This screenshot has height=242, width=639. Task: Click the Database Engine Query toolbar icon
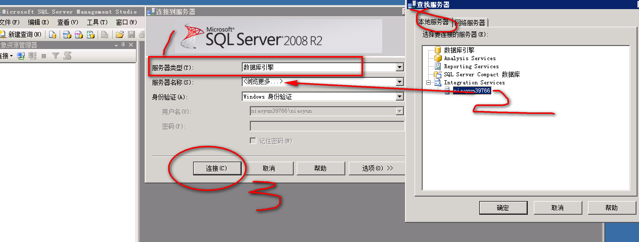52,34
